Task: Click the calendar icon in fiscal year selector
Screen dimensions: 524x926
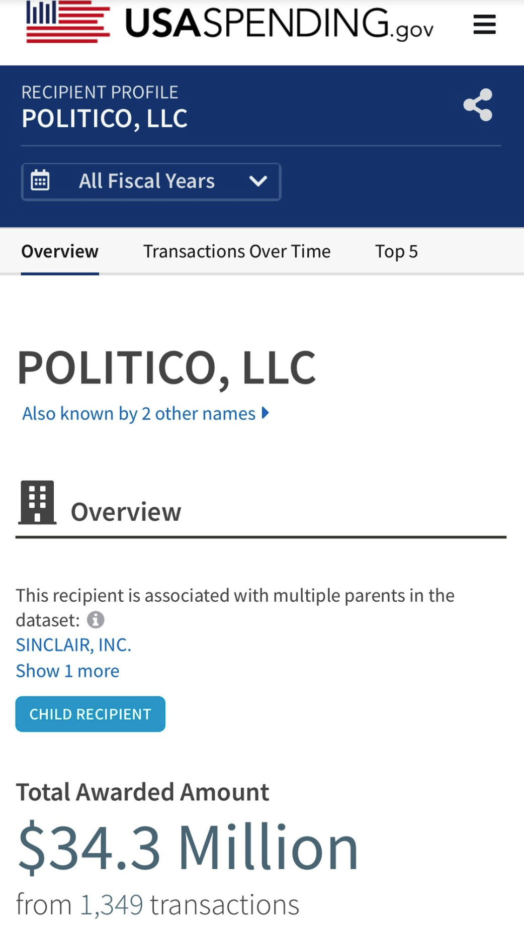Action: click(x=40, y=180)
